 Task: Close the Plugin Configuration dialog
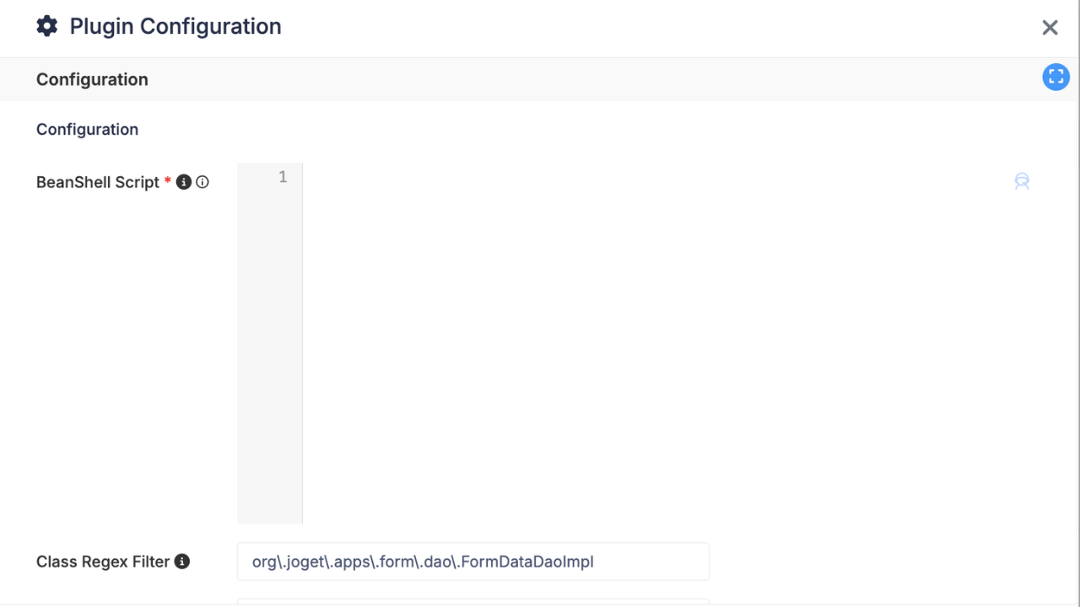[1050, 28]
